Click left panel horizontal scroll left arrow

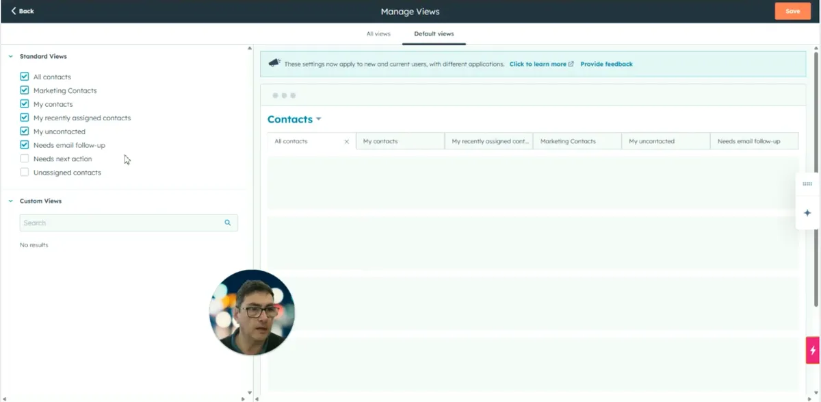click(3, 399)
